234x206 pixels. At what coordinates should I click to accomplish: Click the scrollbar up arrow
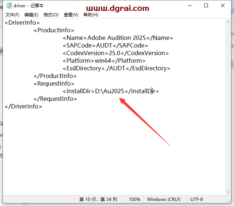pyautogui.click(x=228, y=22)
